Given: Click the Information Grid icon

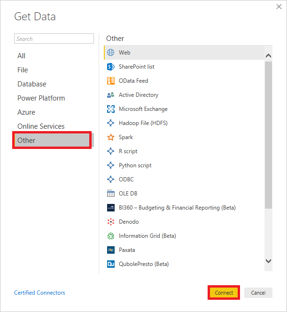Looking at the screenshot, I should (x=110, y=236).
